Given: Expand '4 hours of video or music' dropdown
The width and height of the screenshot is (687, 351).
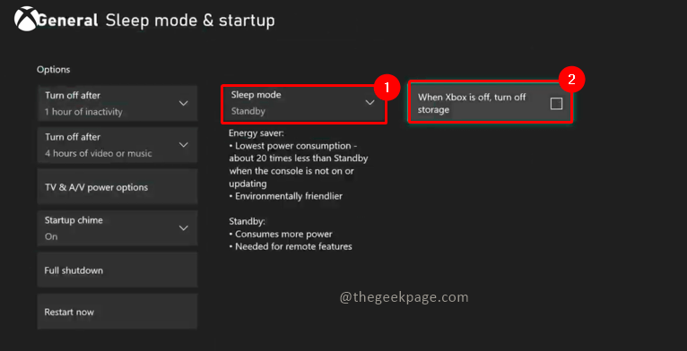Looking at the screenshot, I should click(x=117, y=145).
